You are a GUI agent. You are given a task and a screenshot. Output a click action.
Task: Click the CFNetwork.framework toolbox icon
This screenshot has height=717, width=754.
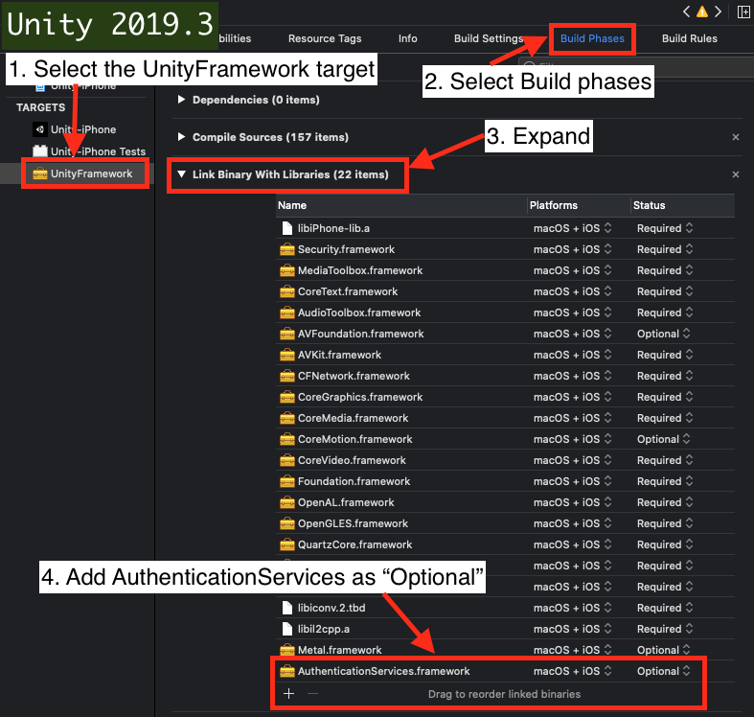tap(287, 376)
